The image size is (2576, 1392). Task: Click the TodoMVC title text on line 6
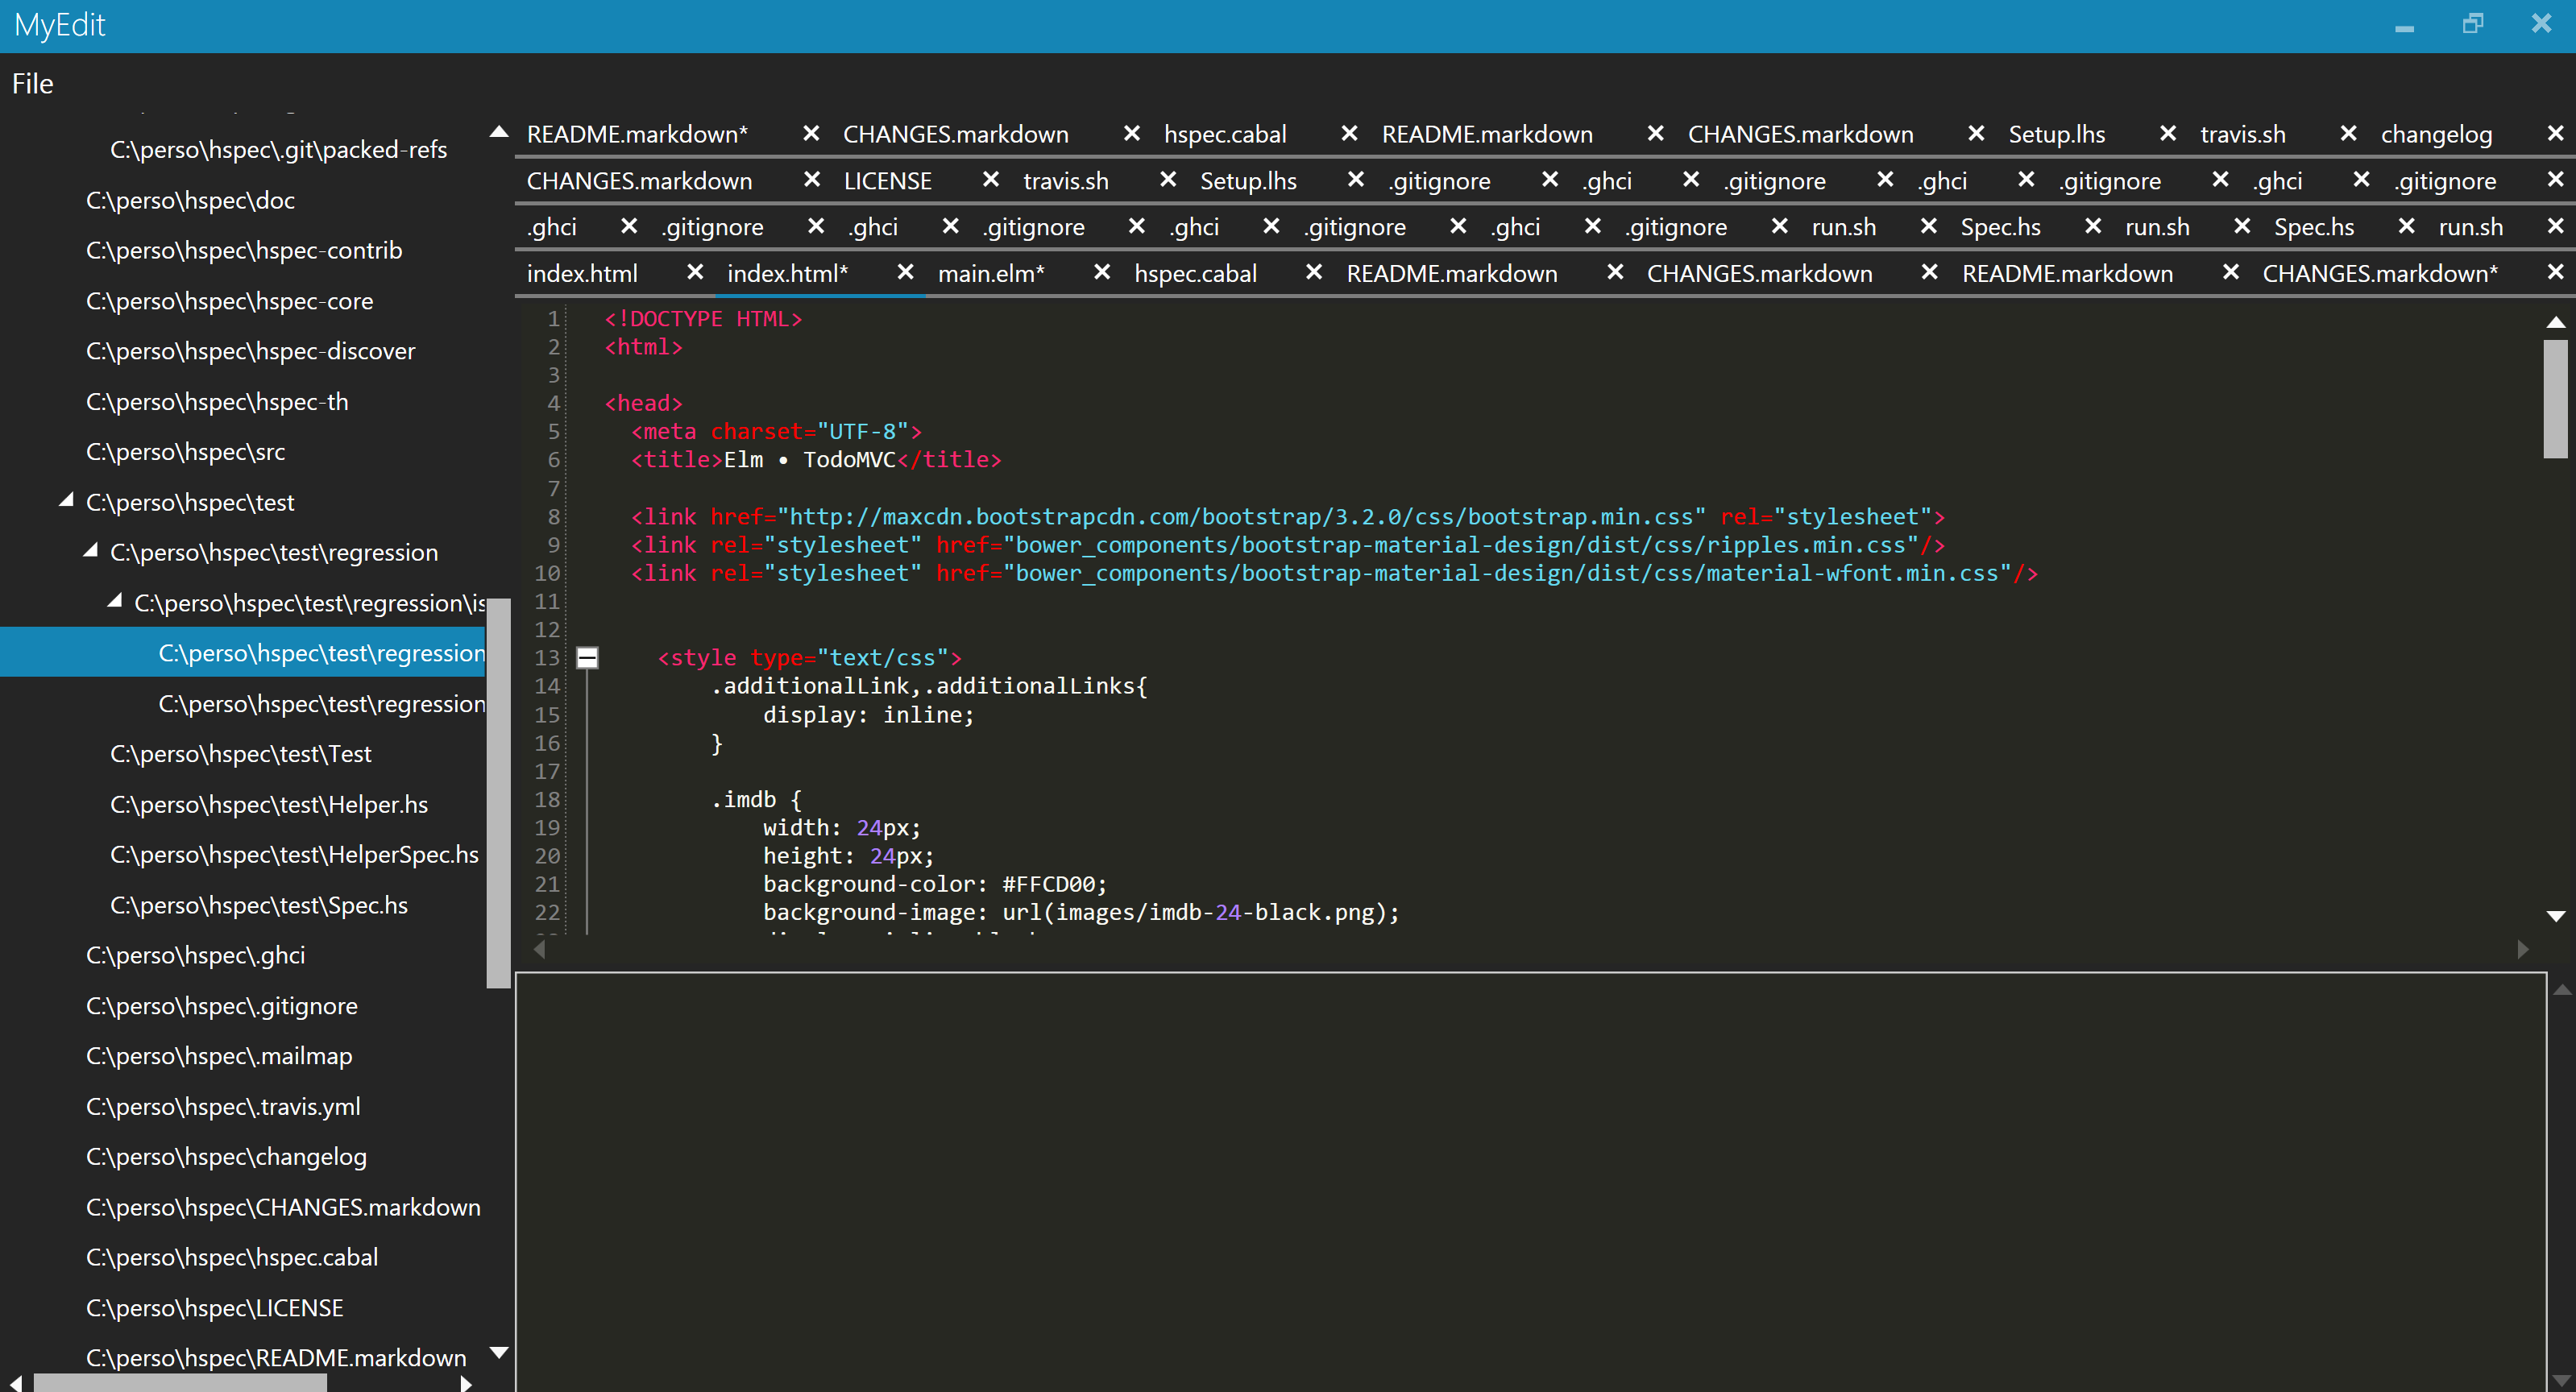[x=849, y=459]
